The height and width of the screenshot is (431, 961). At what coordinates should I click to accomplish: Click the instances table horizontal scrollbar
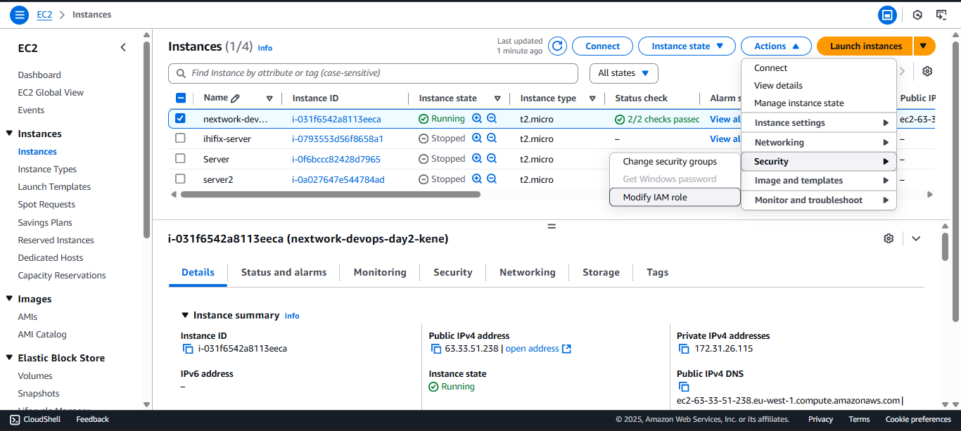tap(331, 194)
